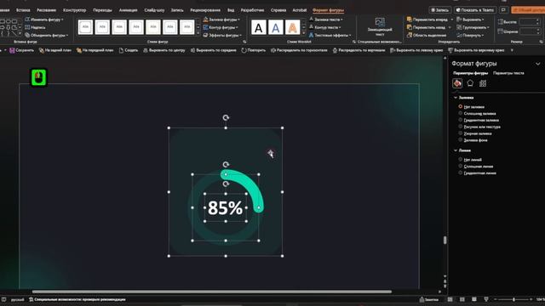Click Надпись text box button
The width and height of the screenshot is (545, 306).
click(35, 27)
